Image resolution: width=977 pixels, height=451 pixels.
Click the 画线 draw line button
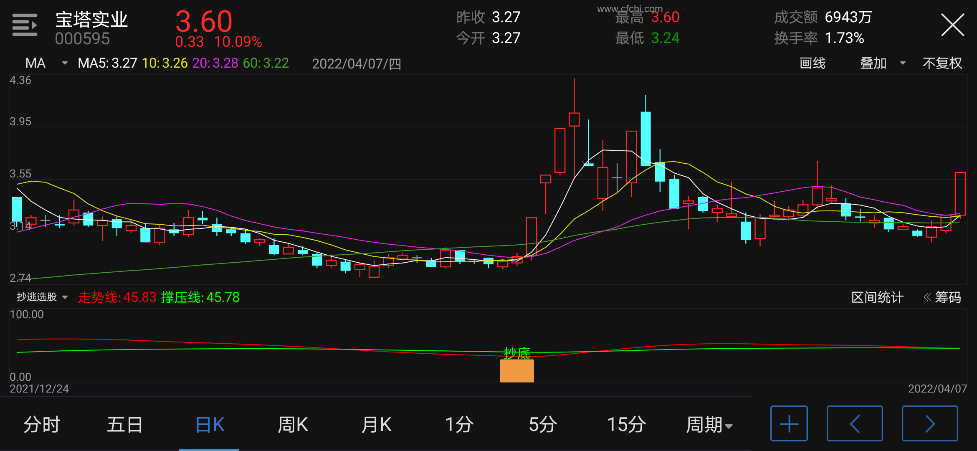click(x=812, y=63)
